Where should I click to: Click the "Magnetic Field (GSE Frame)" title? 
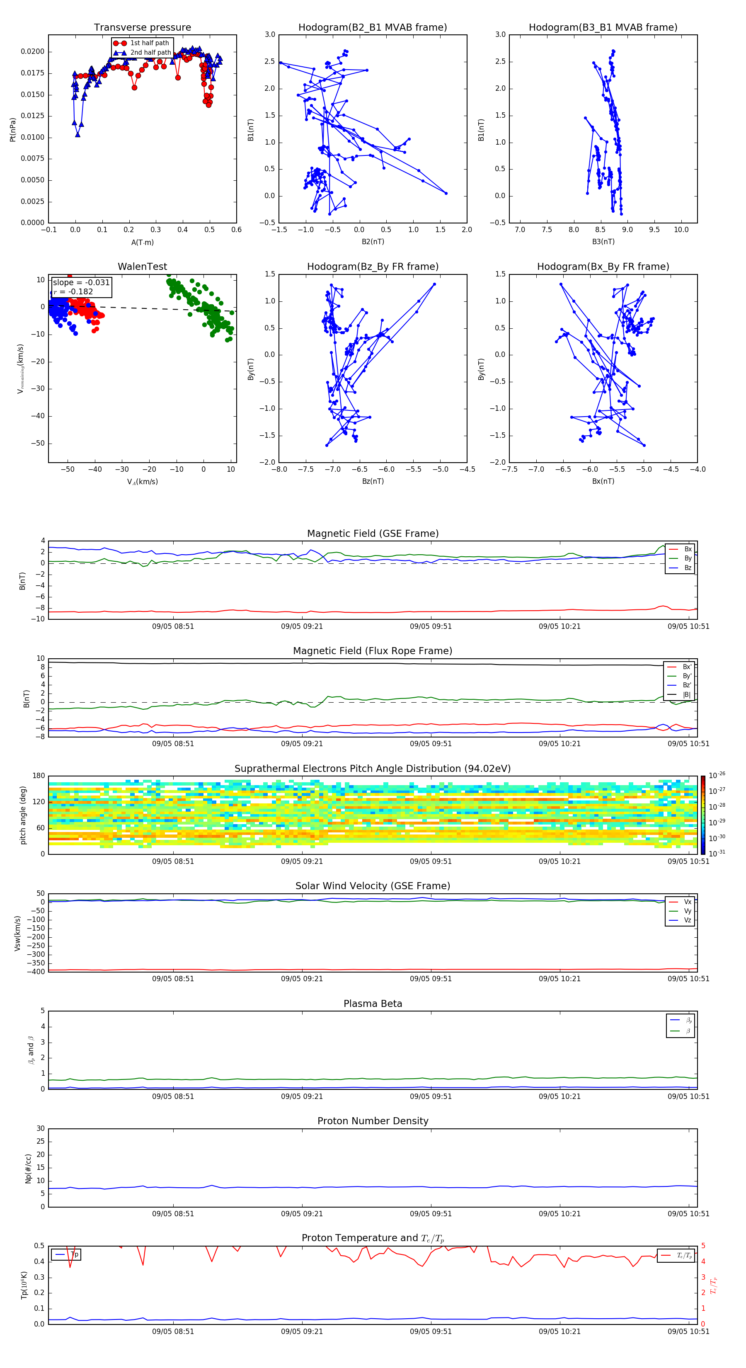coord(373,534)
